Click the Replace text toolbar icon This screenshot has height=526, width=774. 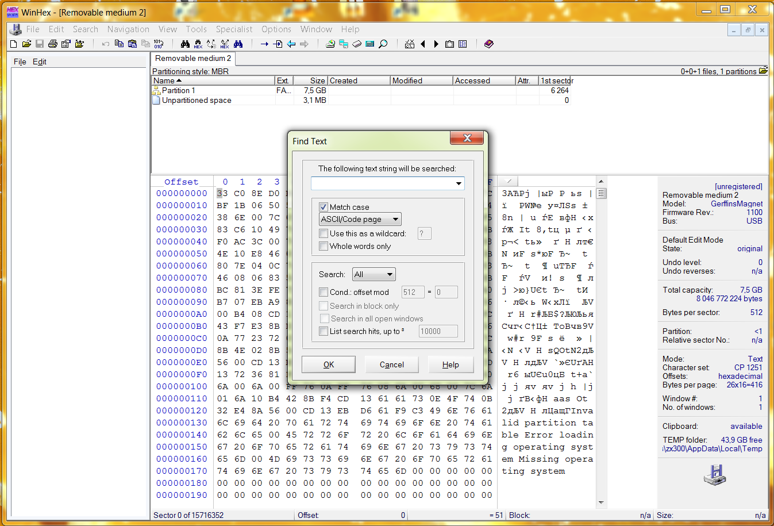211,44
